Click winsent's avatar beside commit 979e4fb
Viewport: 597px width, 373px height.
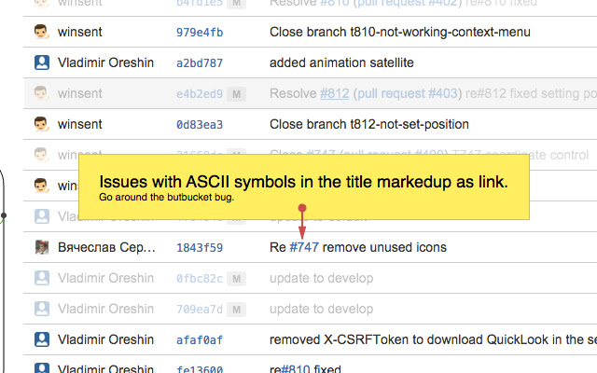pyautogui.click(x=41, y=33)
